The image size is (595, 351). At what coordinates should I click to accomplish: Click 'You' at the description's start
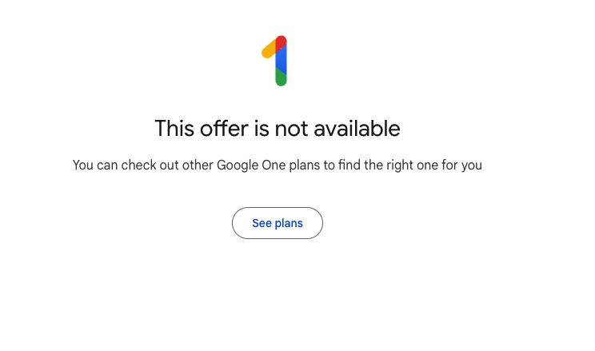82,165
